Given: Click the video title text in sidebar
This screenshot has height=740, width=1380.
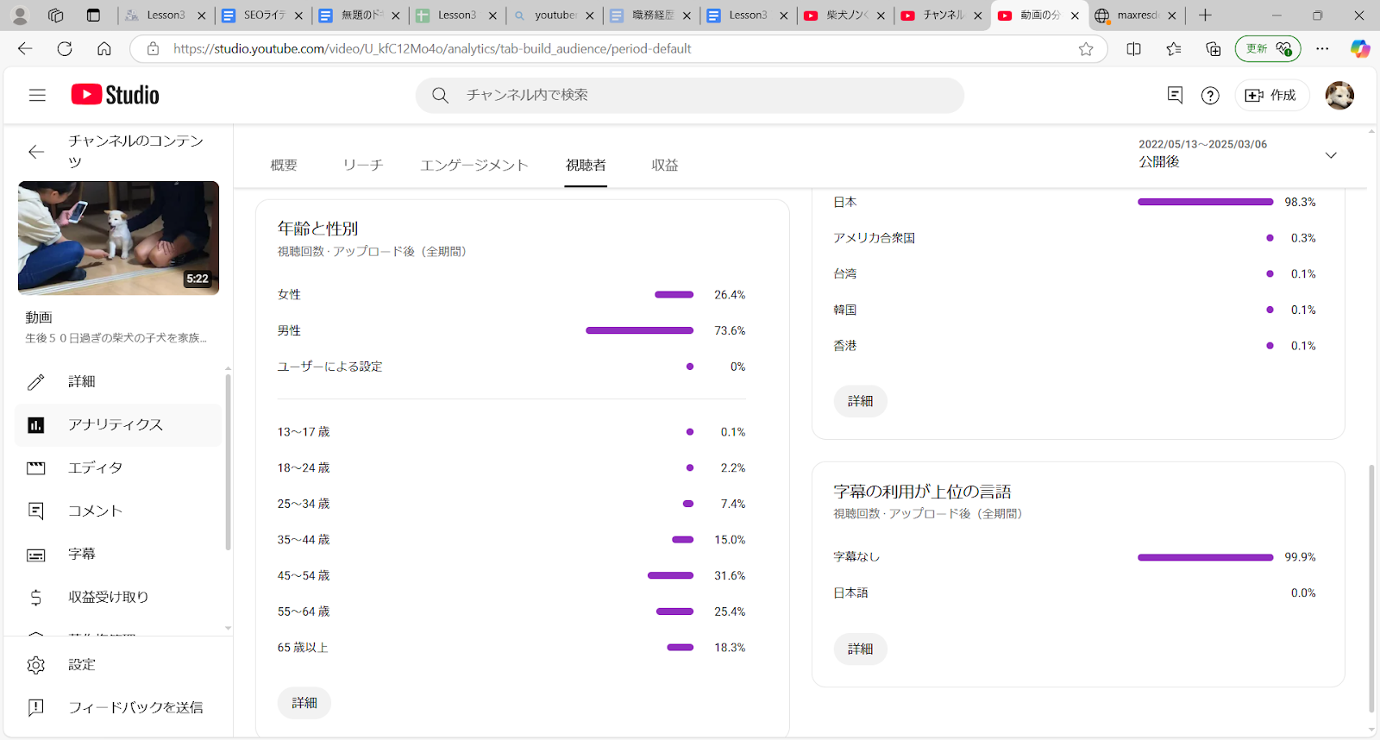Looking at the screenshot, I should [116, 338].
